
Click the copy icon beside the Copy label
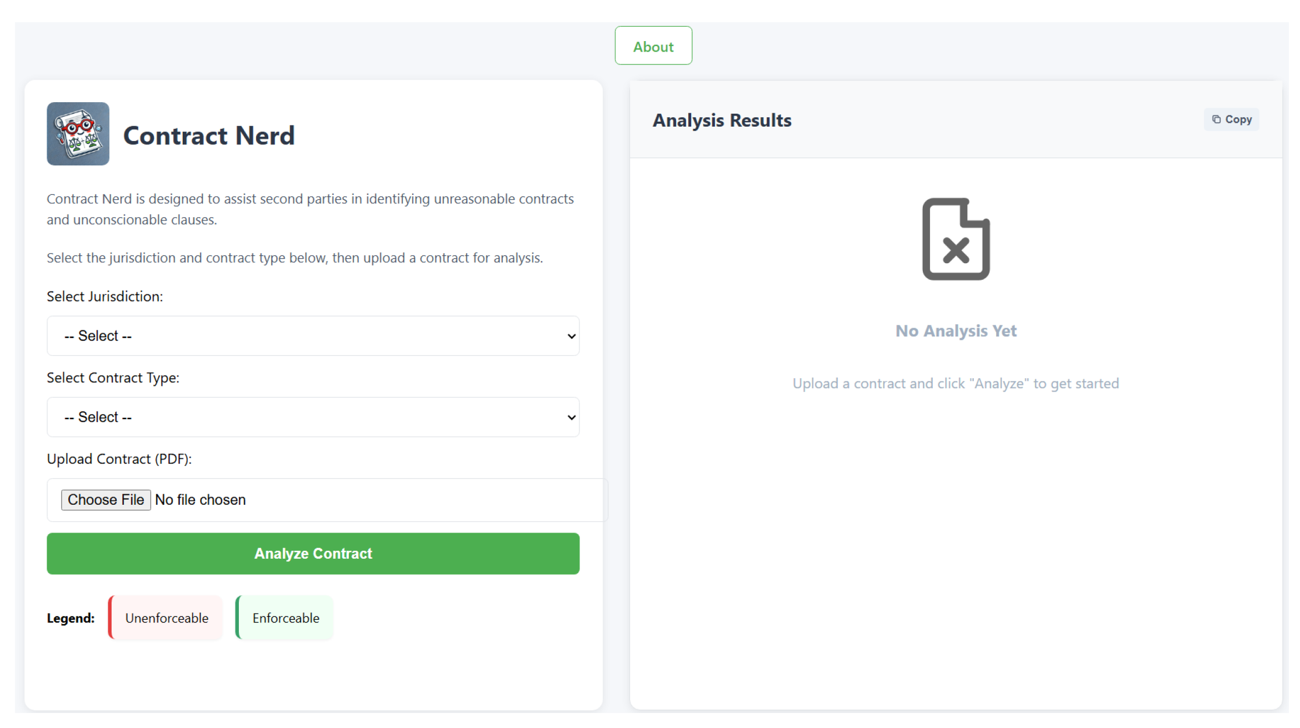pyautogui.click(x=1216, y=119)
